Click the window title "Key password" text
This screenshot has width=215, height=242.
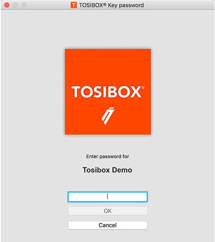(x=126, y=5)
